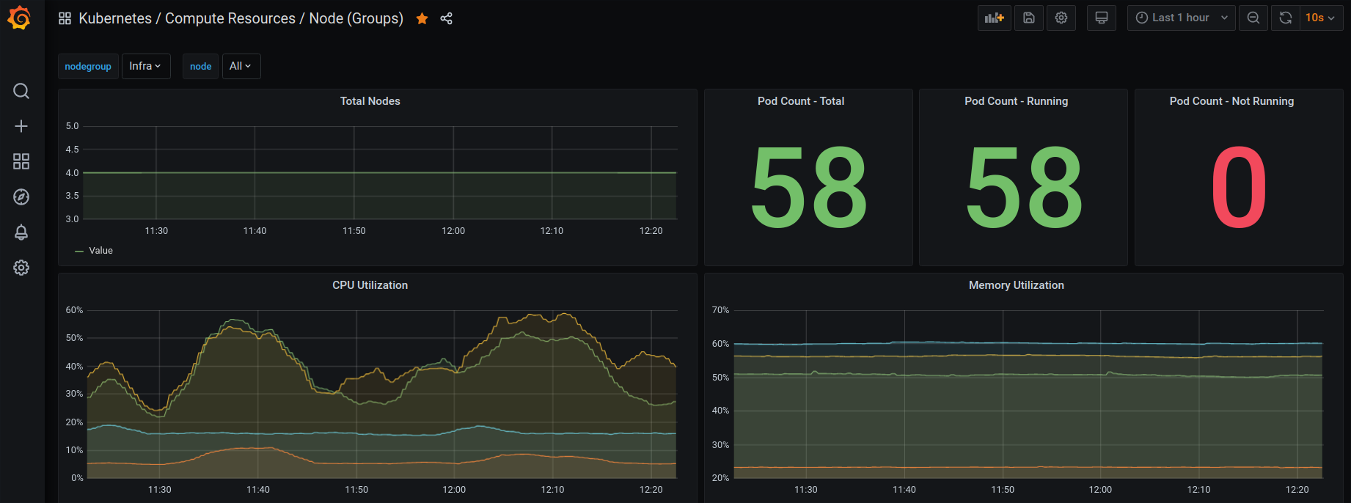1351x503 pixels.
Task: Share the dashboard via share icon
Action: click(446, 18)
